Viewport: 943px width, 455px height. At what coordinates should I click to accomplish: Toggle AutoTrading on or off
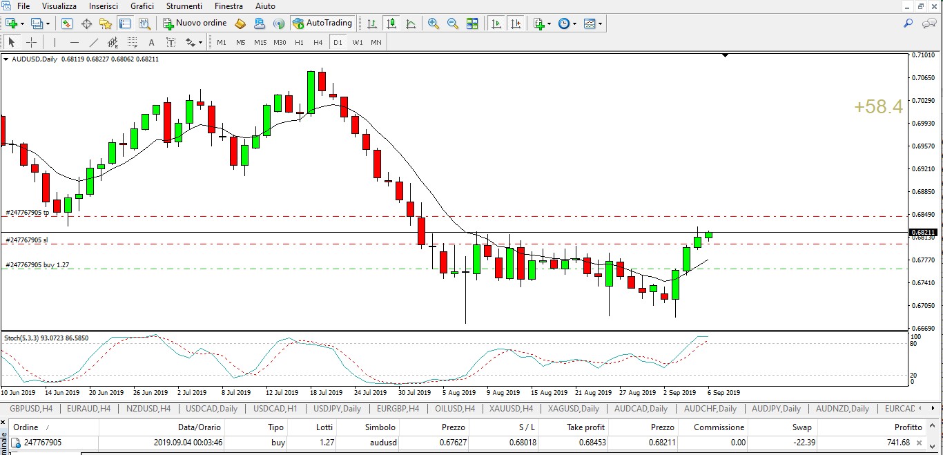point(322,23)
